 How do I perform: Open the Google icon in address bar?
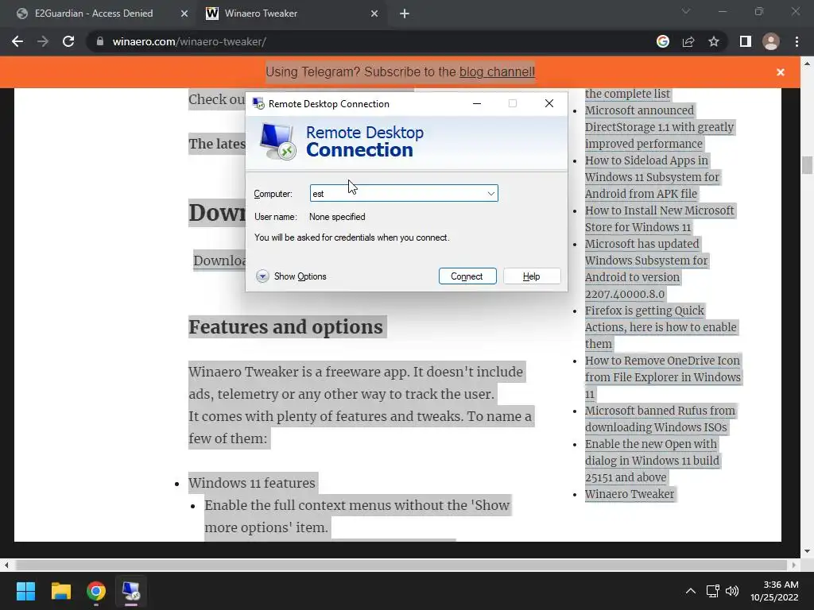point(662,41)
